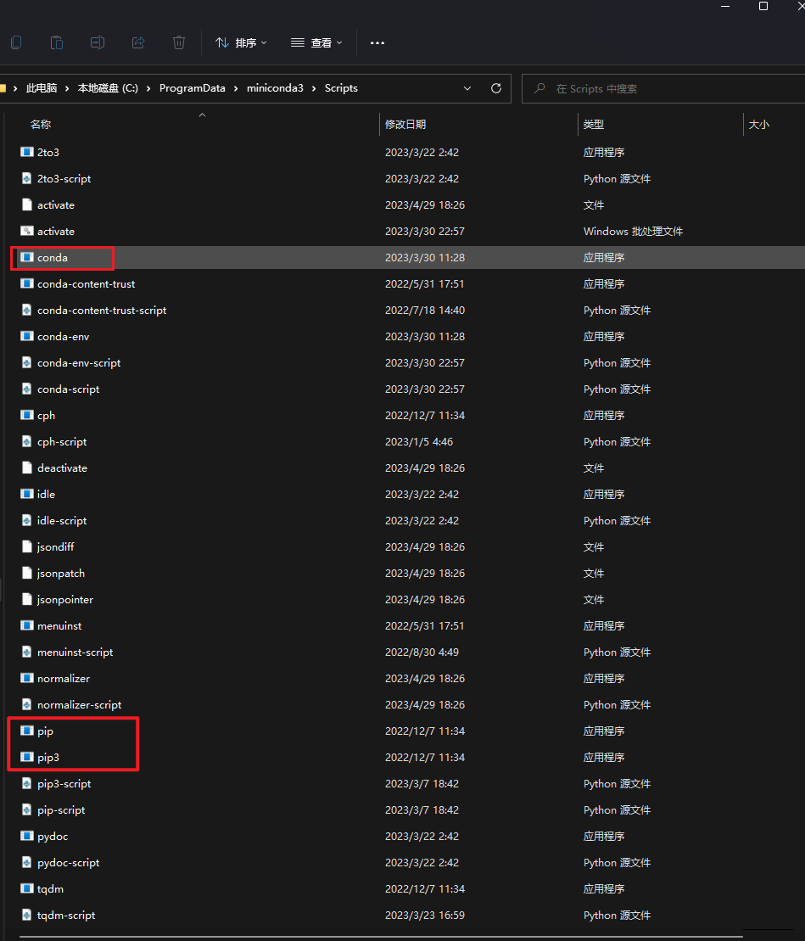The image size is (805, 941).
Task: Open the three-dot more options menu
Action: tap(377, 42)
